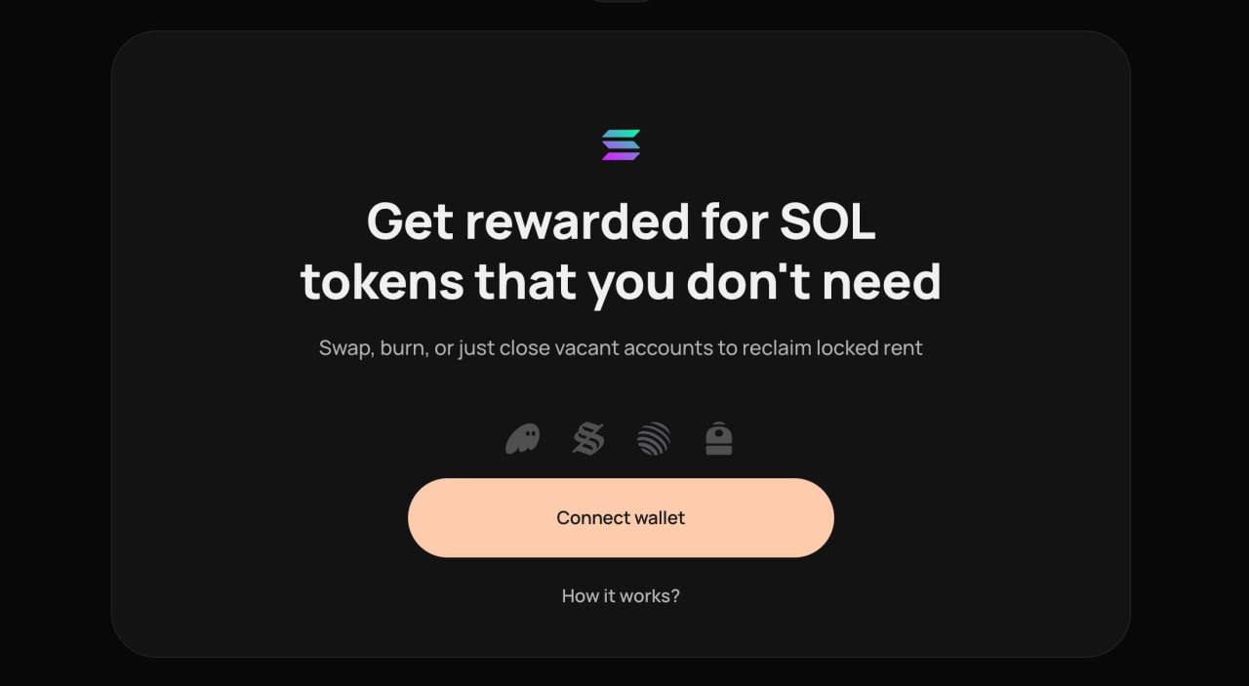
Task: Click the Solana gradient logo
Action: tap(621, 144)
